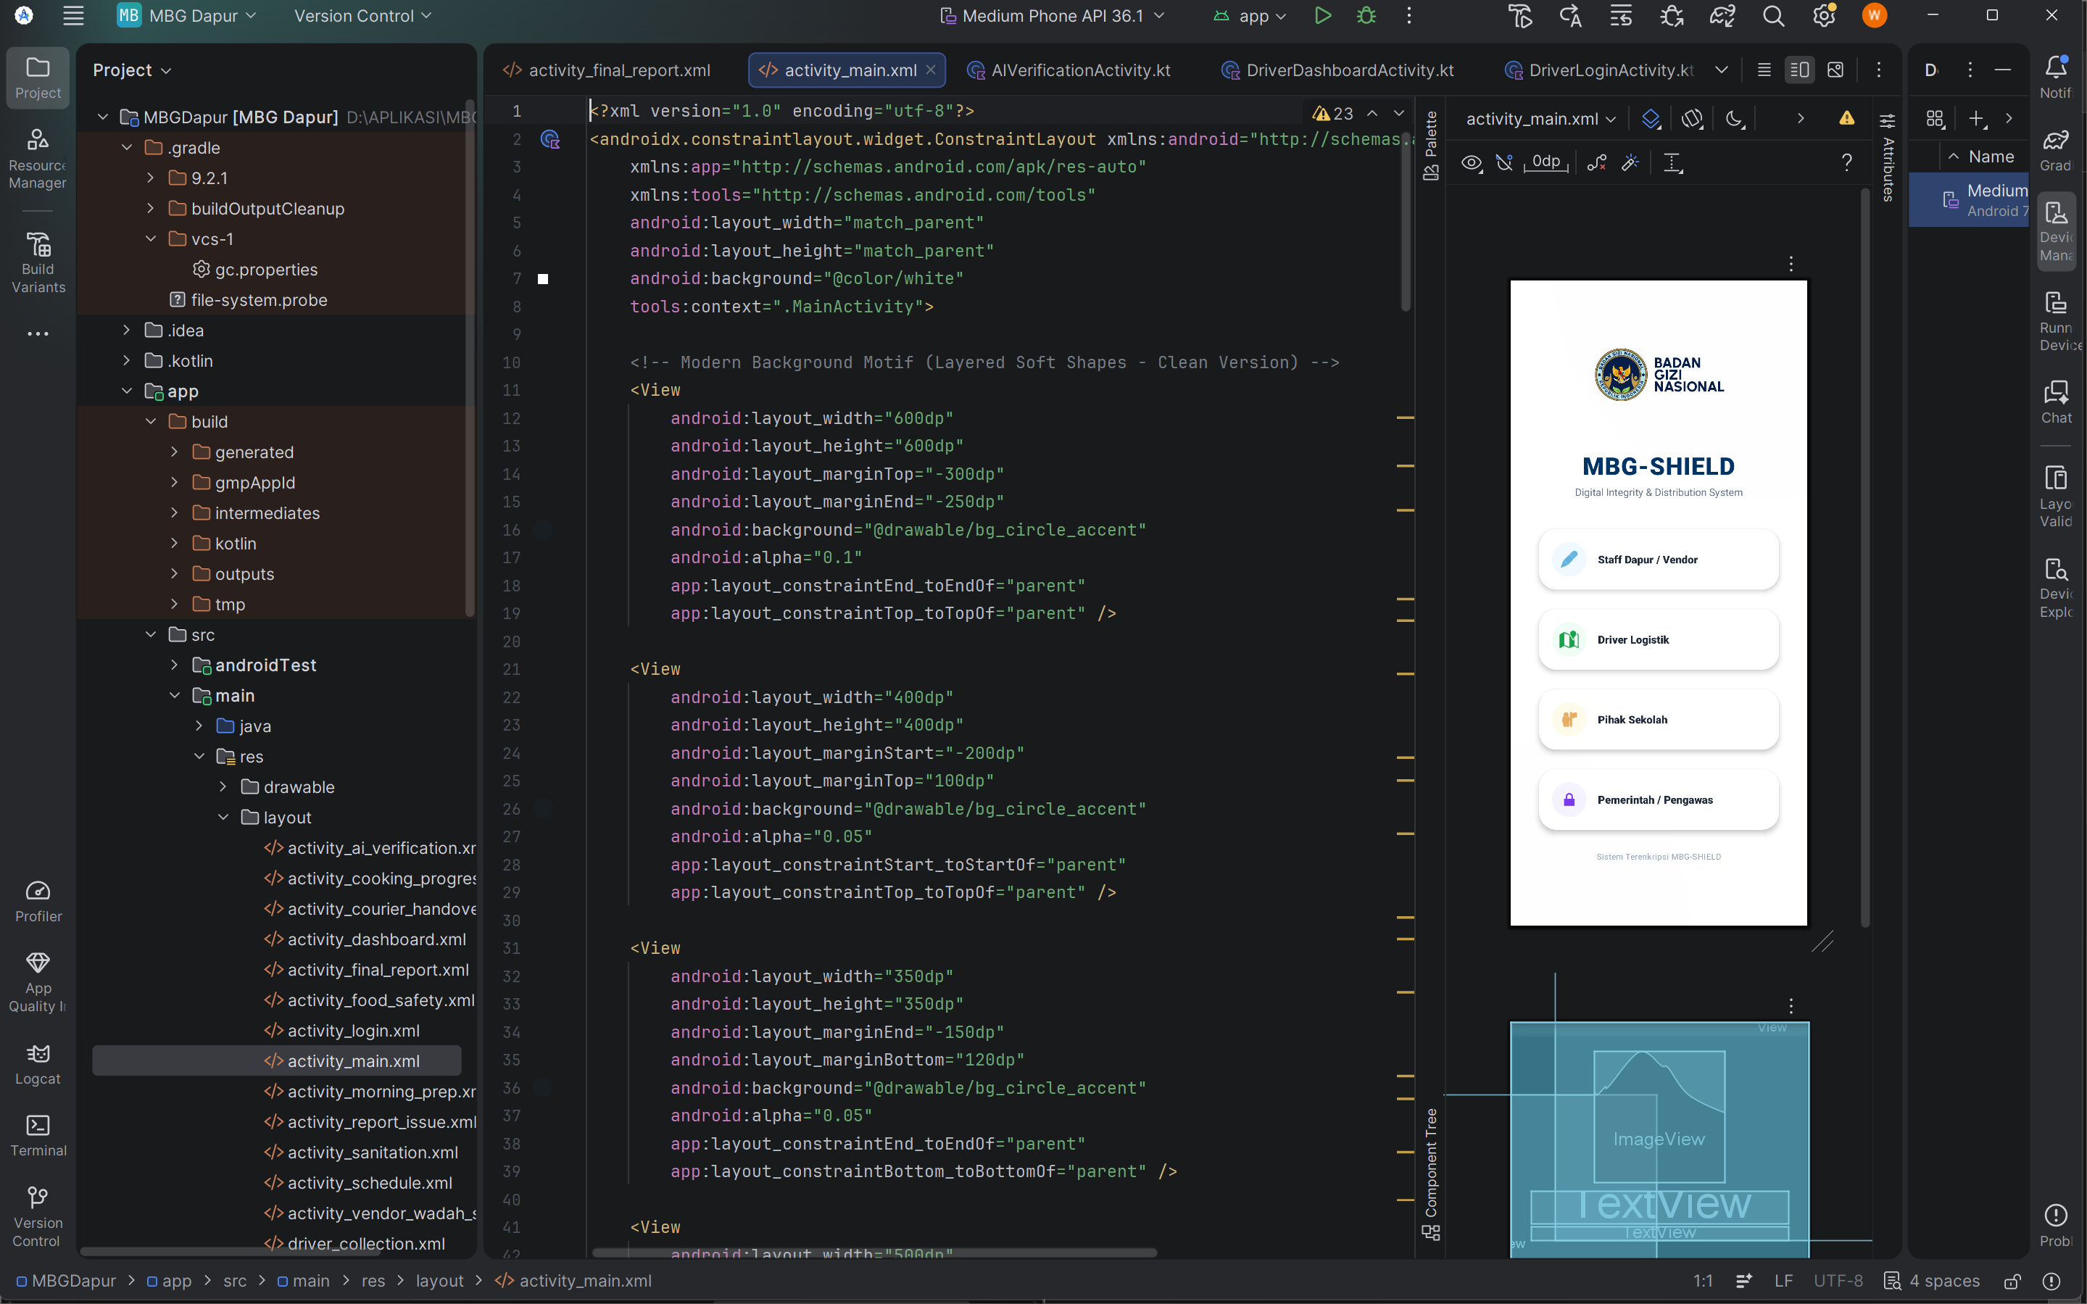Collapse the .gradle folder
2087x1304 pixels.
tap(127, 147)
